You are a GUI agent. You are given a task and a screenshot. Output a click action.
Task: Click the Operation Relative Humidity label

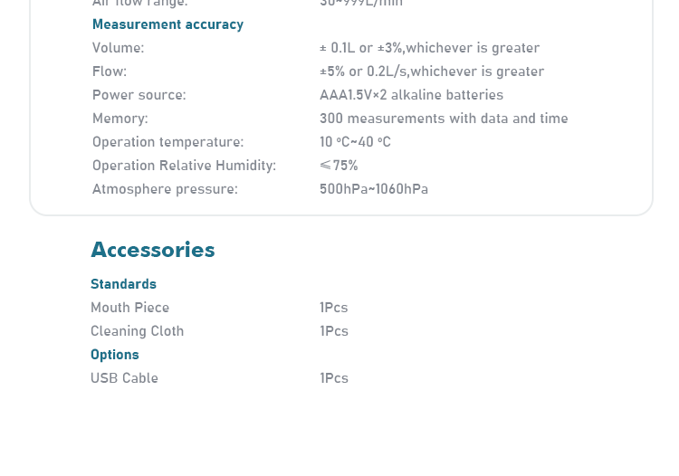[184, 166]
